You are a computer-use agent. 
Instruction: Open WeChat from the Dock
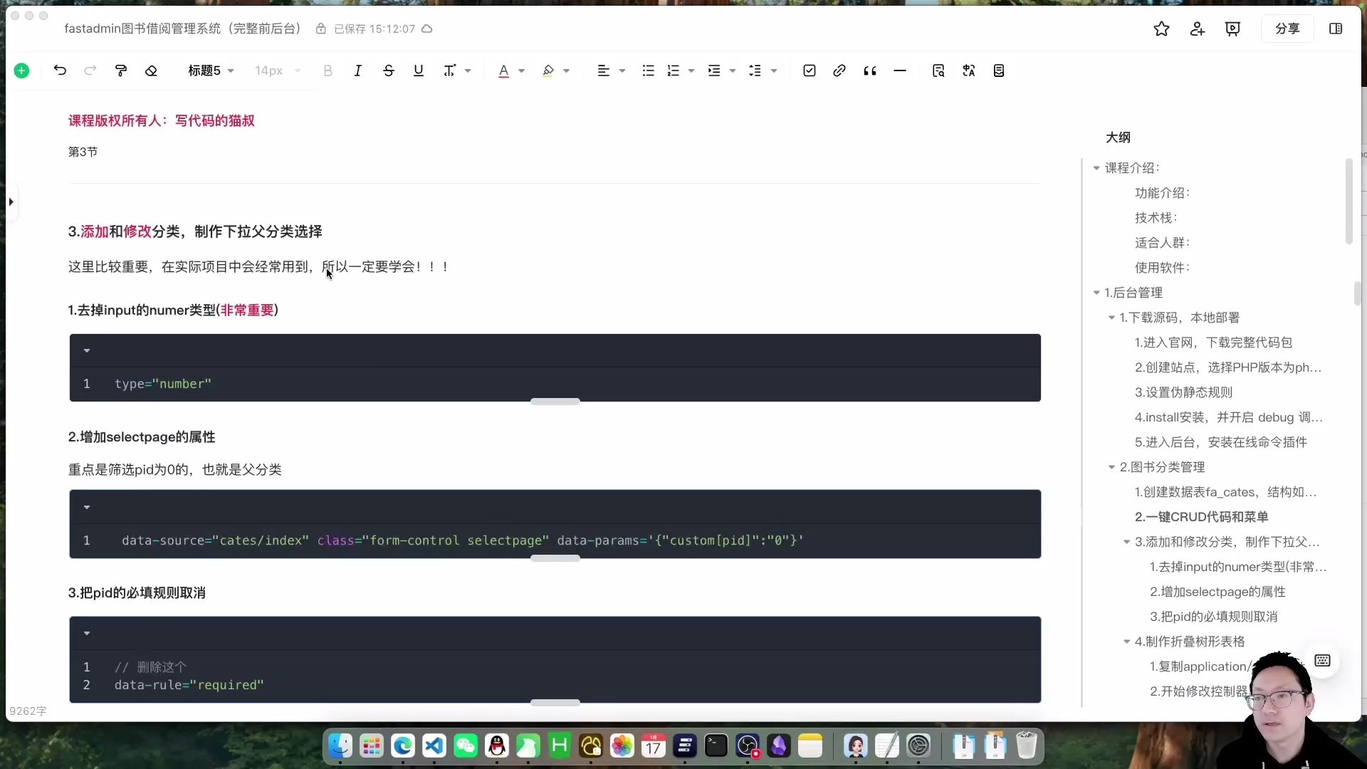(x=466, y=746)
